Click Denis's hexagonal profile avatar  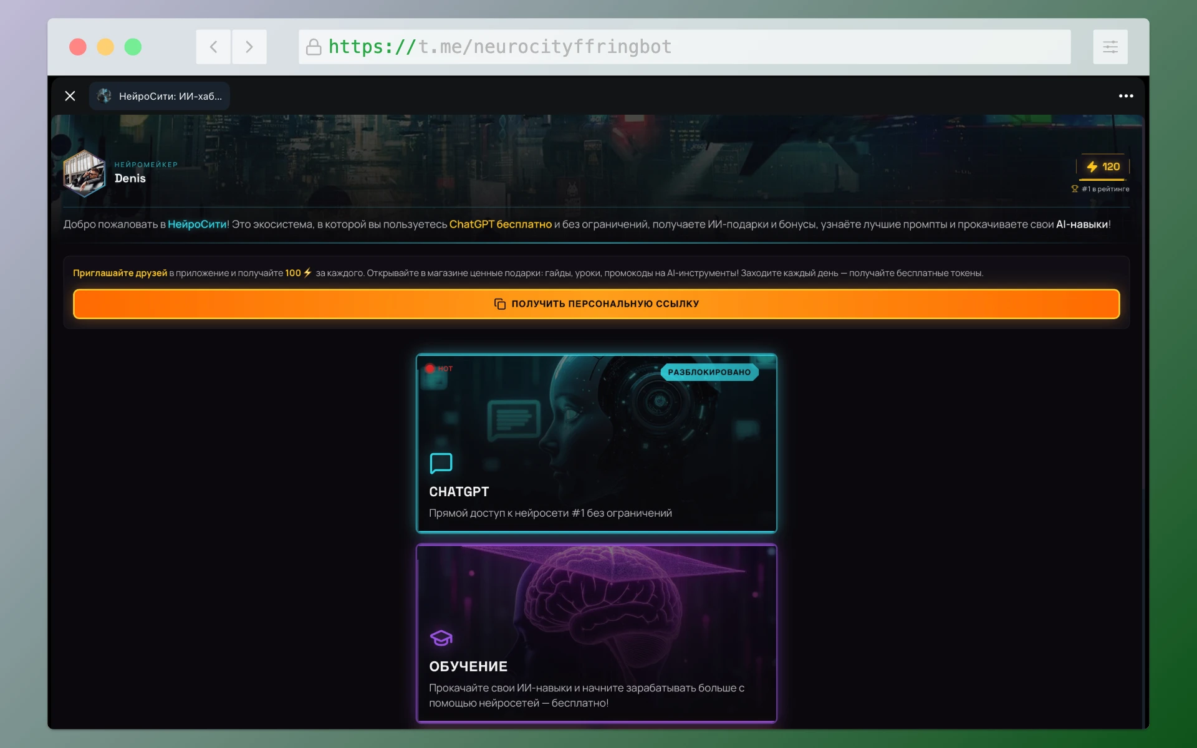point(84,173)
